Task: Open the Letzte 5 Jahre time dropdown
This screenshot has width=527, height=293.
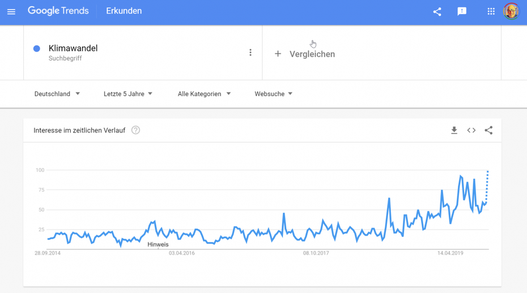Action: pos(127,94)
